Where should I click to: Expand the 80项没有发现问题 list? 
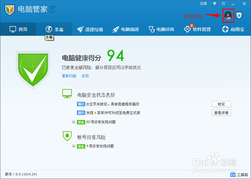pyautogui.click(x=74, y=122)
